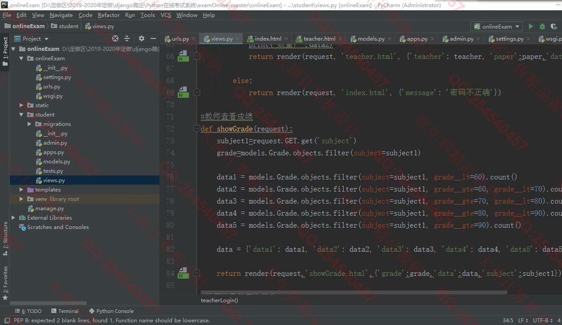Expand the migrations folder
This screenshot has height=325, width=562.
29,124
